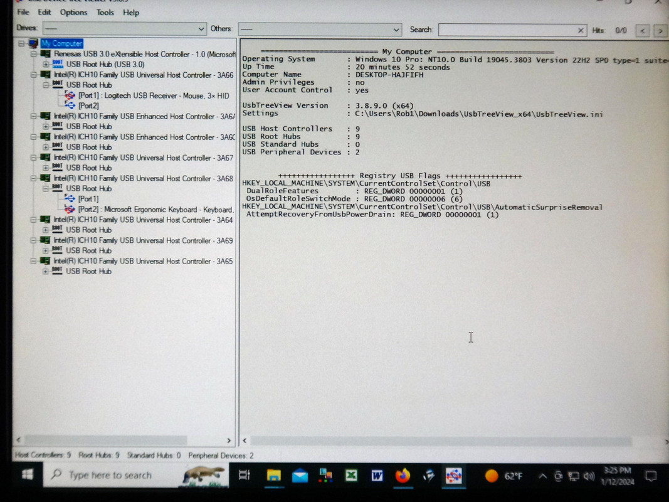The image size is (669, 502).
Task: Select My Computer computer icon
Action: [33, 43]
